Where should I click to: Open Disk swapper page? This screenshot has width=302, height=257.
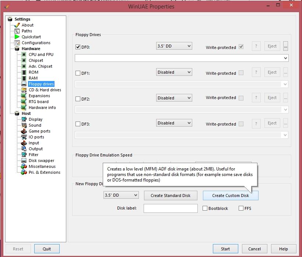coord(41,161)
